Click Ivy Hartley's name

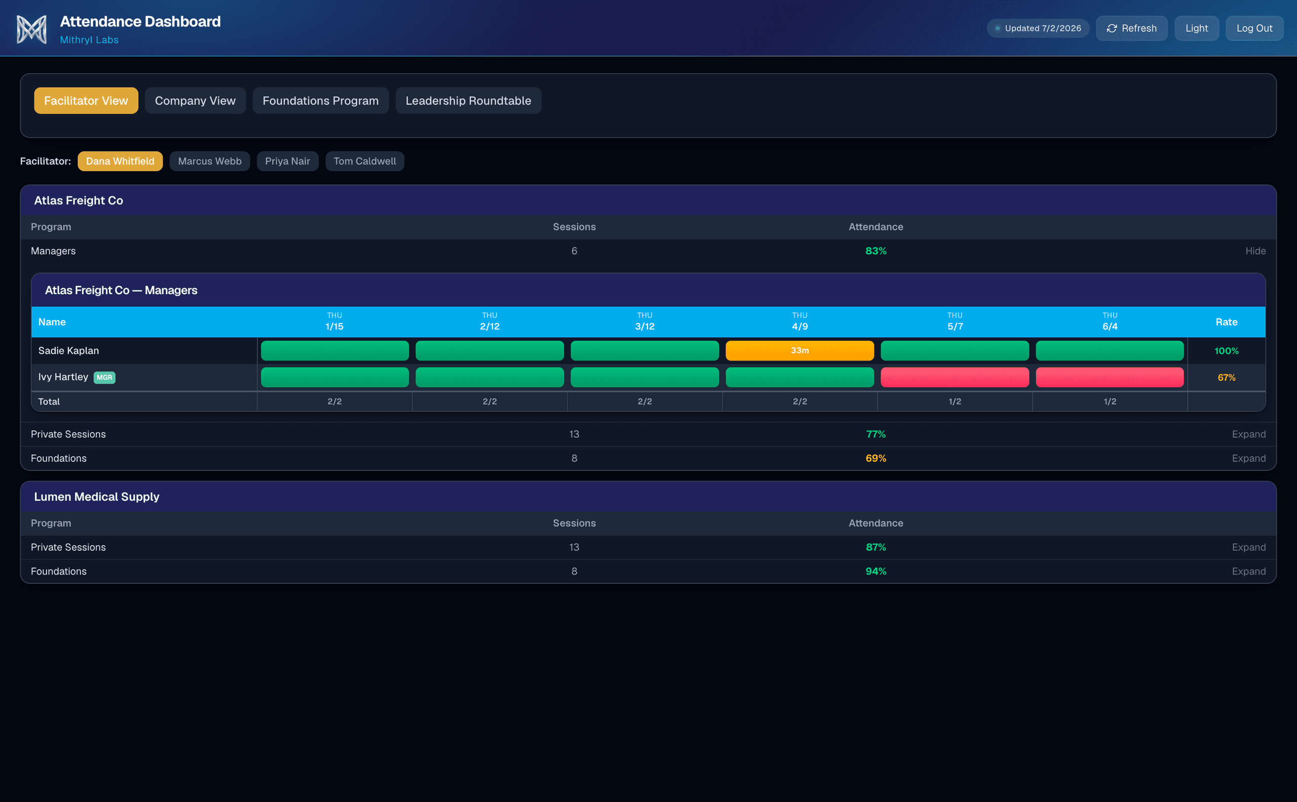click(x=63, y=377)
